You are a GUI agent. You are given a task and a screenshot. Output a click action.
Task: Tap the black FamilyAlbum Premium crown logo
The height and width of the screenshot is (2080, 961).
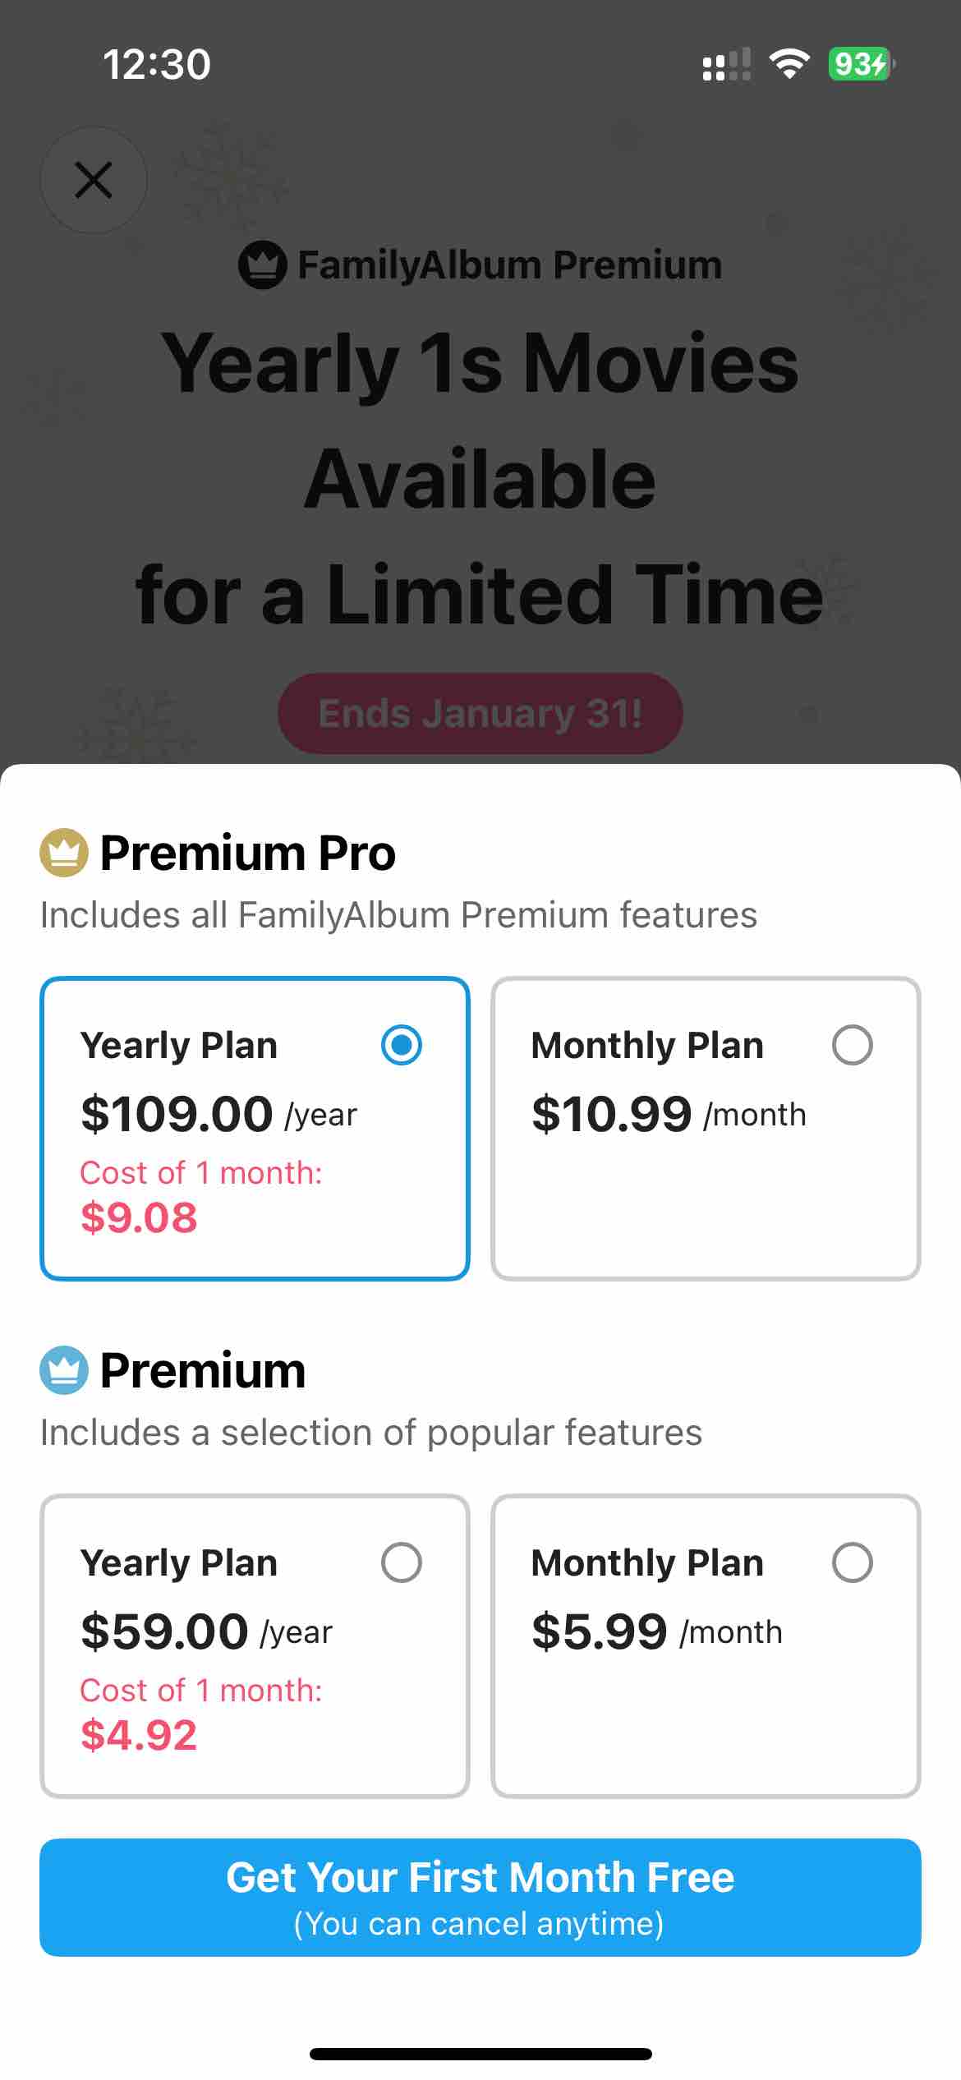click(262, 265)
